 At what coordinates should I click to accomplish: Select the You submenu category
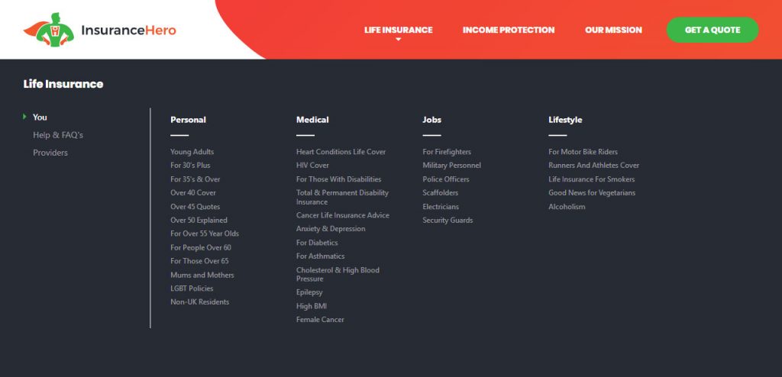[x=40, y=118]
